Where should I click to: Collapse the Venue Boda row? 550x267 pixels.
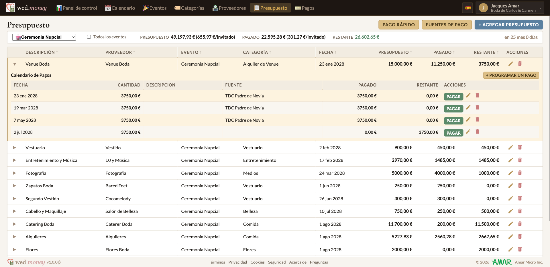point(15,64)
